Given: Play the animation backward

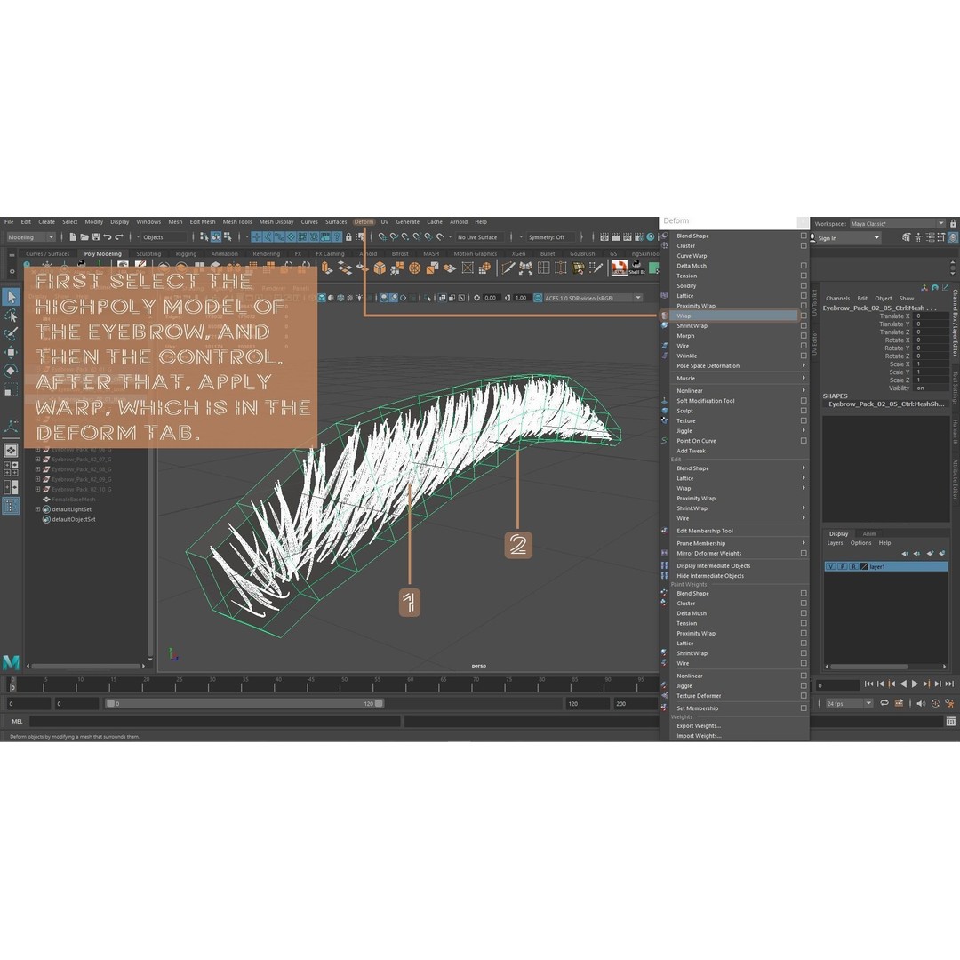Looking at the screenshot, I should (903, 684).
